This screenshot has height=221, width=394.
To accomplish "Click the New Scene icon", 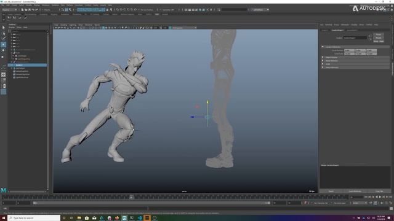I will tap(22, 10).
